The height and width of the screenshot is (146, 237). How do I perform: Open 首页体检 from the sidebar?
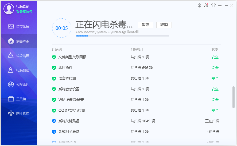19,27
